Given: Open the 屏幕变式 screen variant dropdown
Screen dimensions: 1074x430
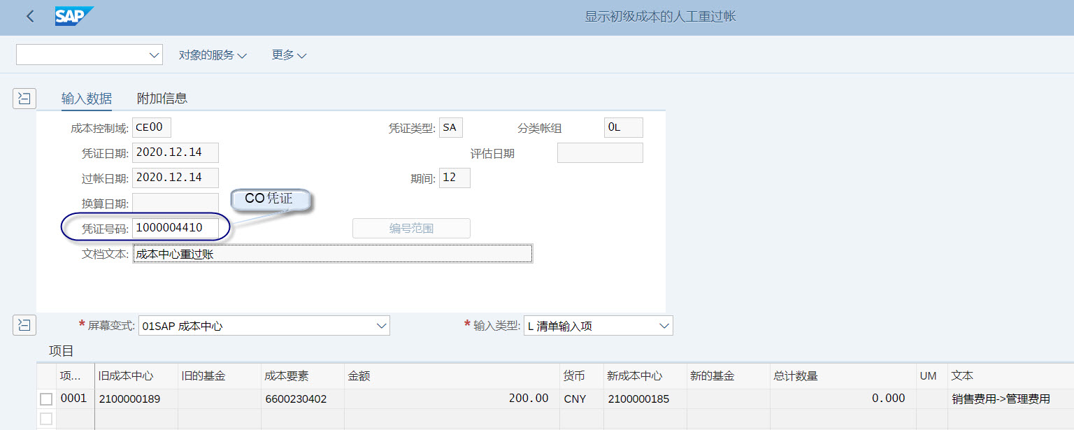Looking at the screenshot, I should 381,325.
